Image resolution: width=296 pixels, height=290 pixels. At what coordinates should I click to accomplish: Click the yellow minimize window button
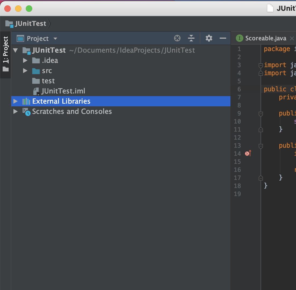coord(18,9)
